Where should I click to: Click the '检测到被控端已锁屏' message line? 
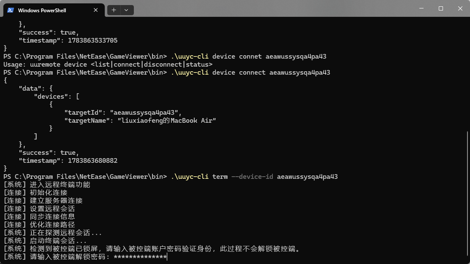point(152,249)
